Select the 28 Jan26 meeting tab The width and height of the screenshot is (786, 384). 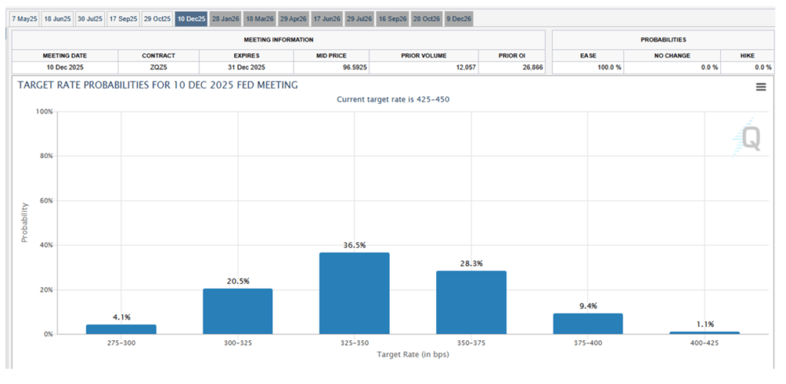pos(225,19)
